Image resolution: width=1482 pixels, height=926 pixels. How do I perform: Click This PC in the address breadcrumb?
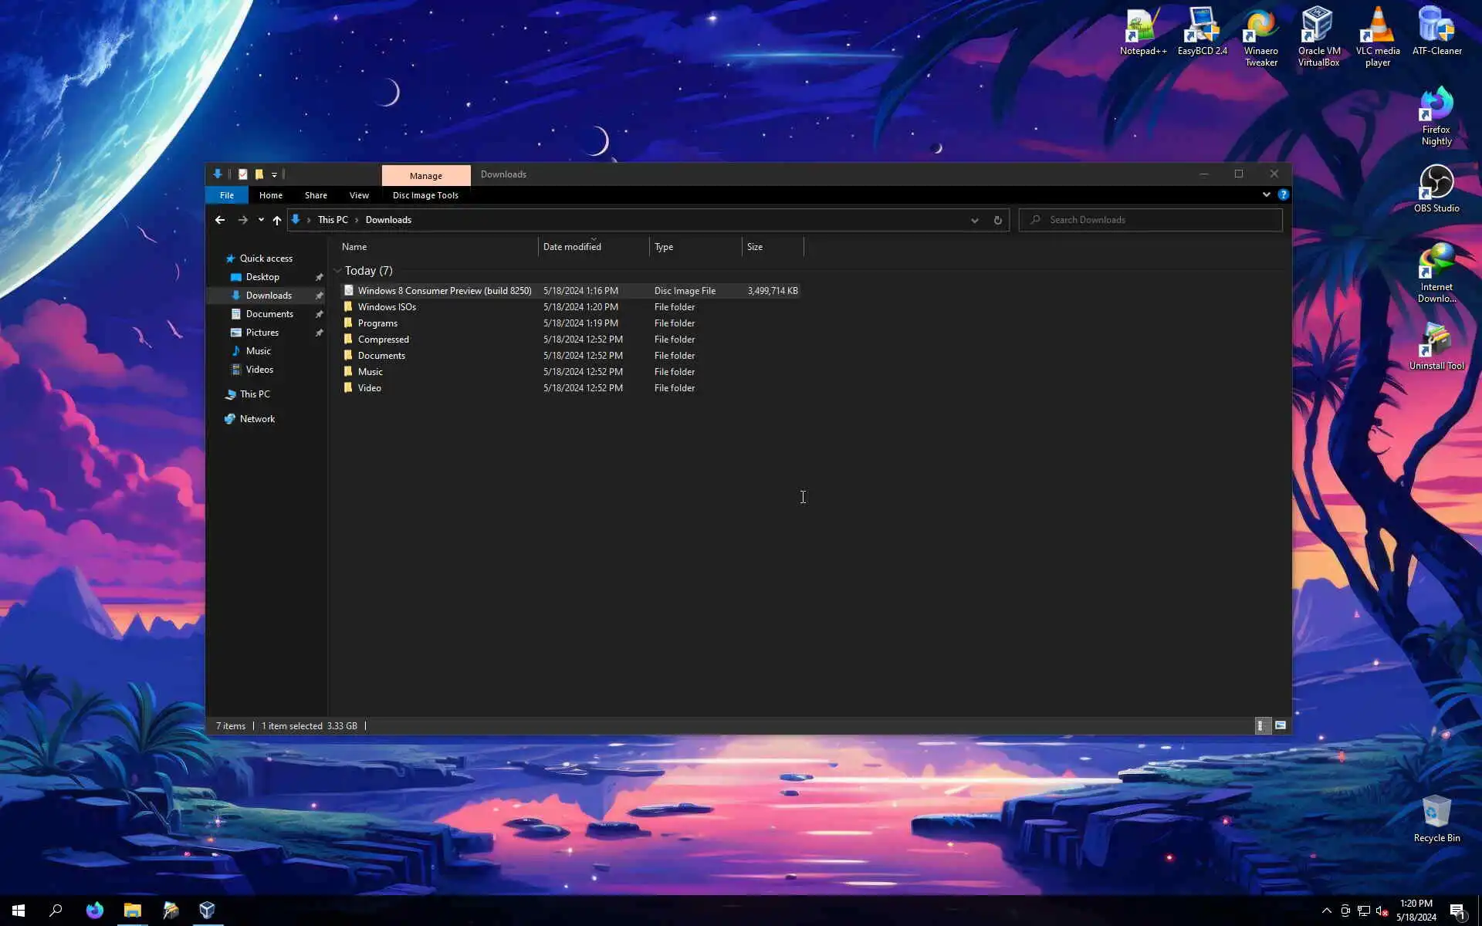(333, 220)
